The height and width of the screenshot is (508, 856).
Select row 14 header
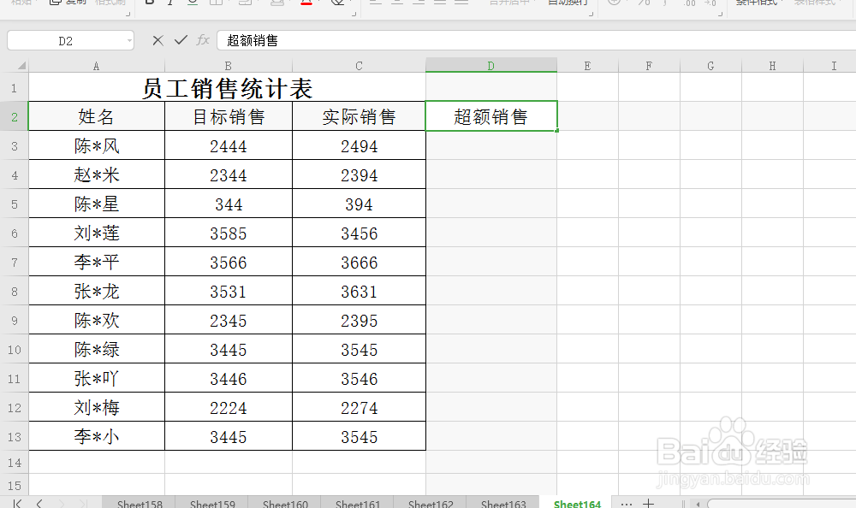[x=15, y=462]
